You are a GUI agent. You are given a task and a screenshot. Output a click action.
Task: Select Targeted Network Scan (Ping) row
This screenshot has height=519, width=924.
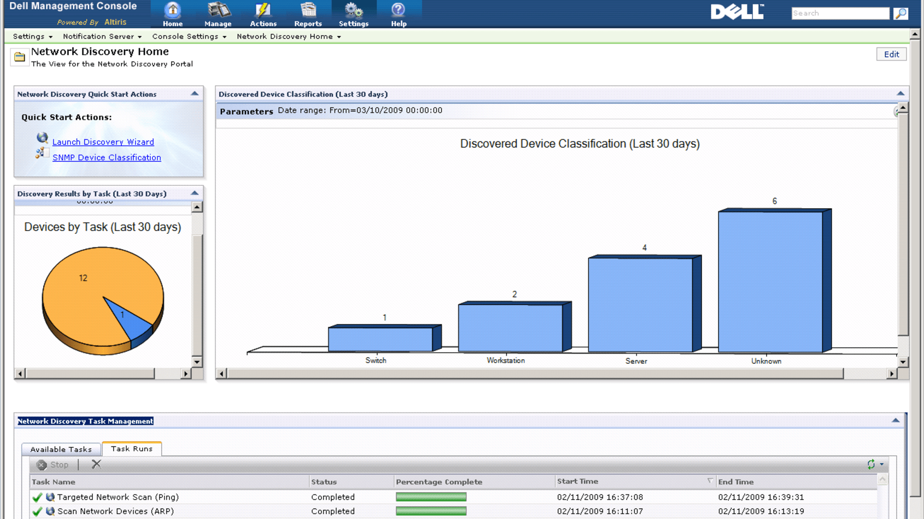click(454, 497)
